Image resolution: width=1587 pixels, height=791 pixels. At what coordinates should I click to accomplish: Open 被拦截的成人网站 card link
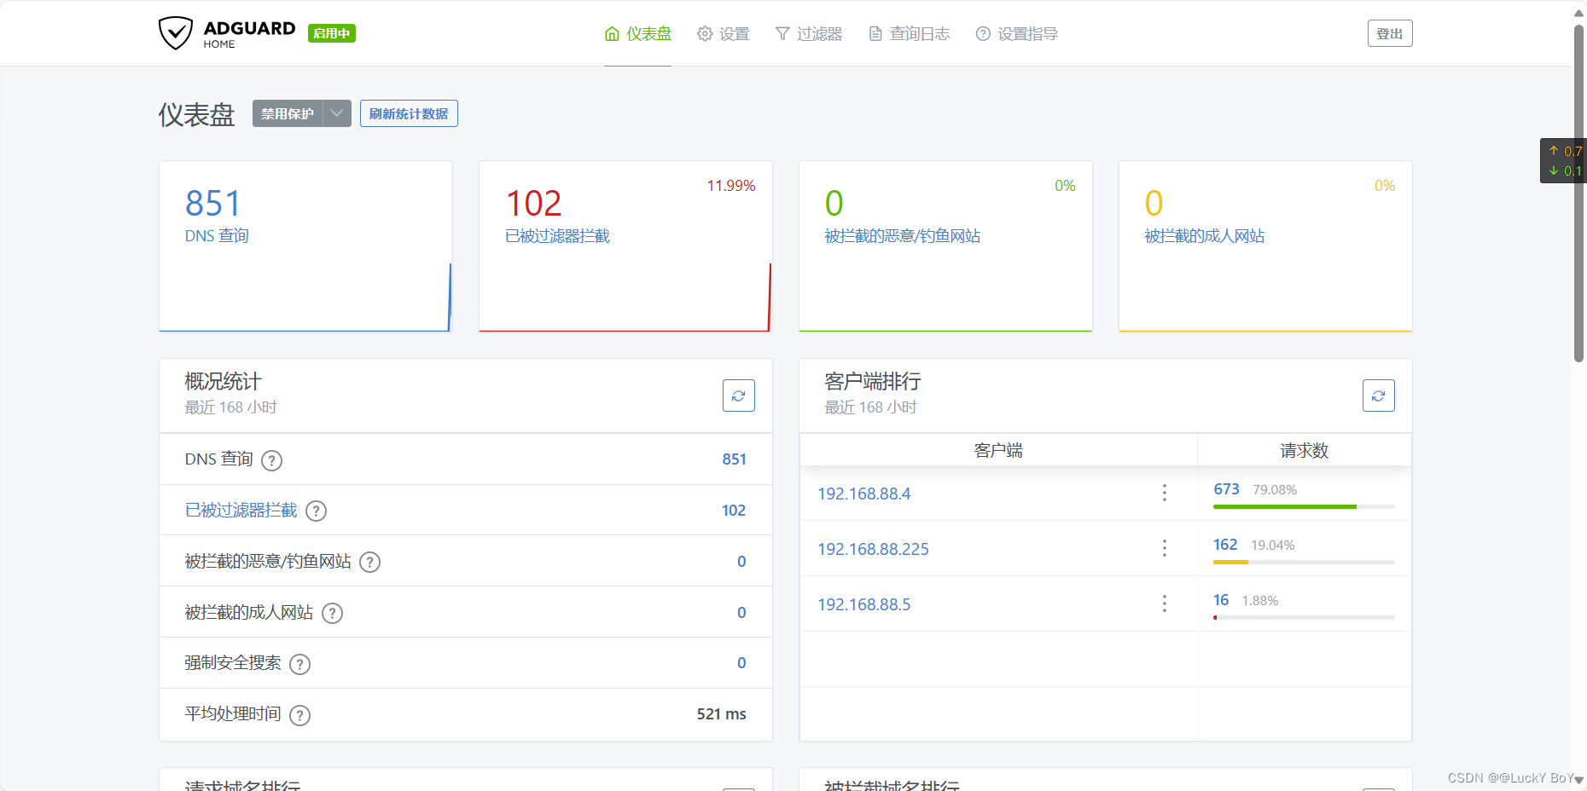pyautogui.click(x=1204, y=236)
